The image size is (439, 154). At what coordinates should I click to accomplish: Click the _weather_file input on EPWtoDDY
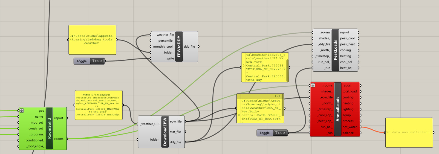[x=165, y=35]
